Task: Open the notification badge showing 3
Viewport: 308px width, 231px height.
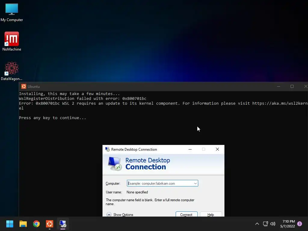Action: tap(300, 224)
